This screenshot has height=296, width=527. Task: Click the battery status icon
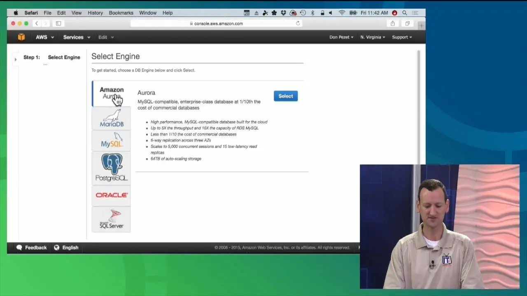click(x=353, y=13)
